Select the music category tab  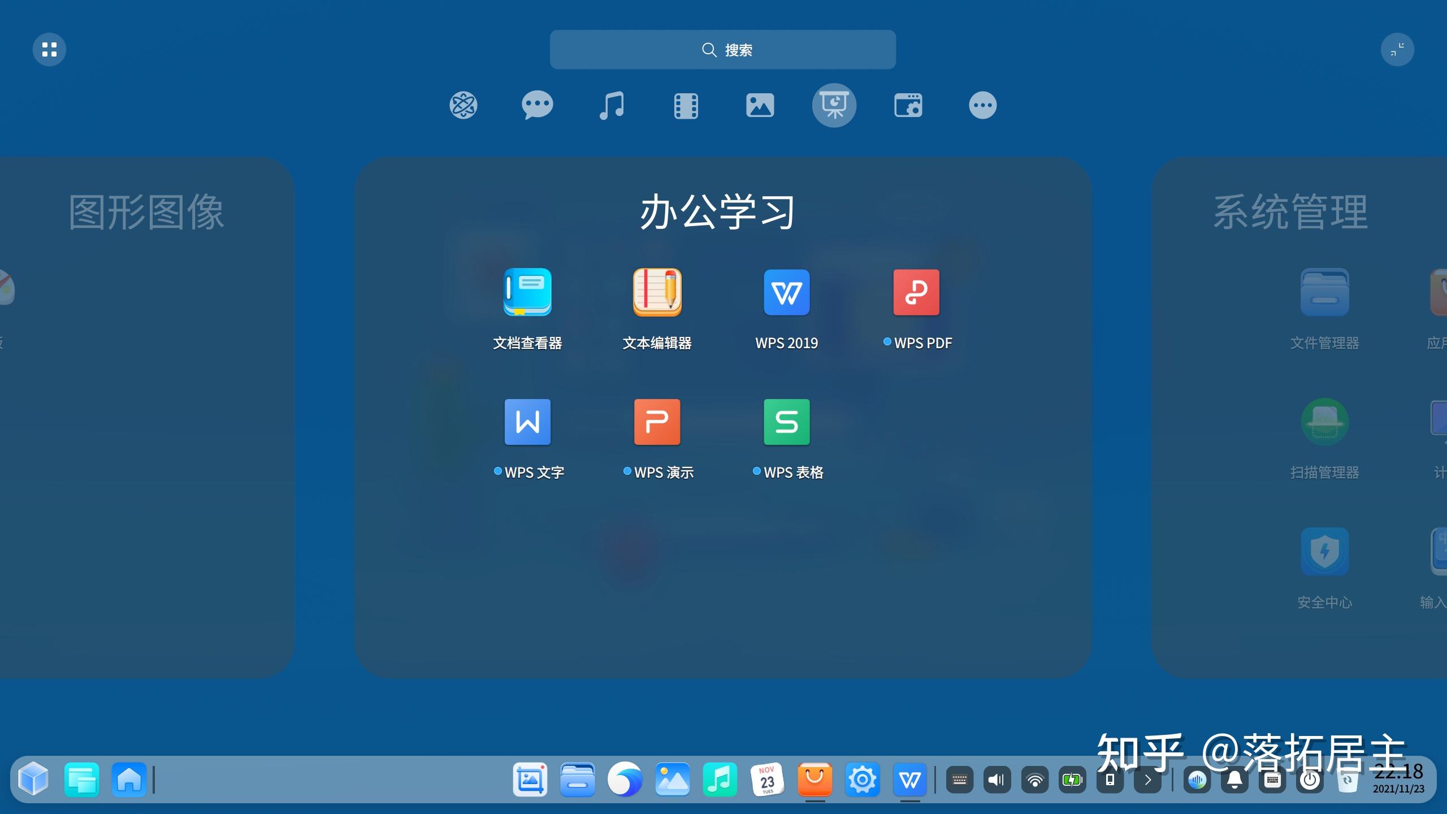tap(612, 105)
